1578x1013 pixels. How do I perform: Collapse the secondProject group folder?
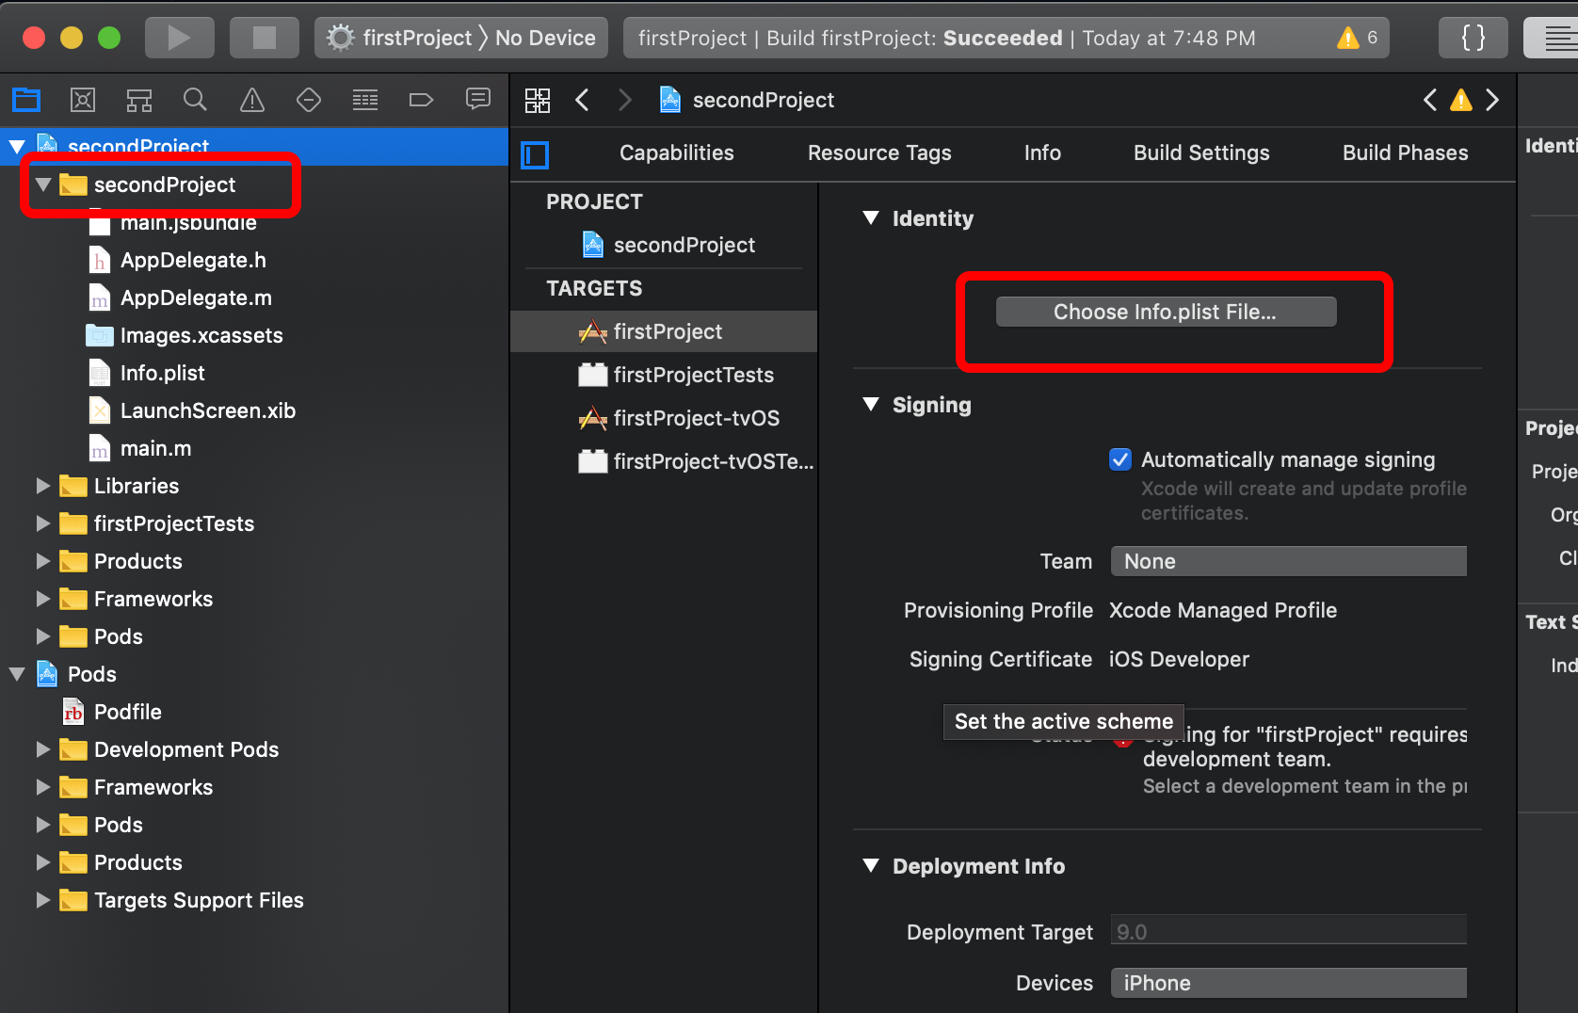[43, 185]
